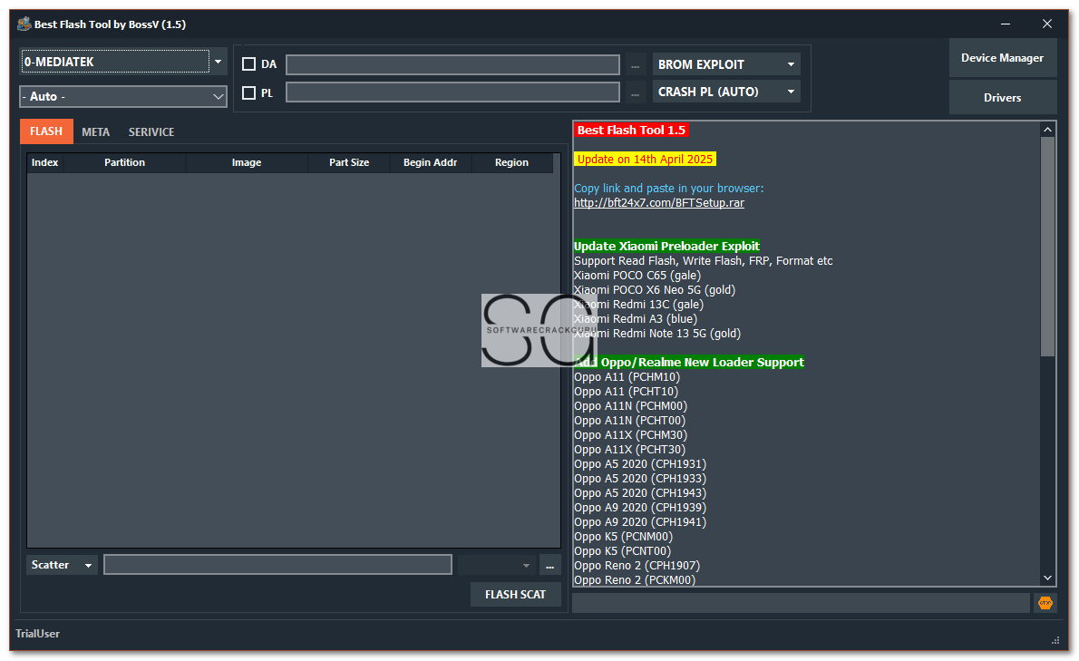1079x661 pixels.
Task: Click the 'Oppo A11X (PCHM30)' line
Action: point(630,434)
